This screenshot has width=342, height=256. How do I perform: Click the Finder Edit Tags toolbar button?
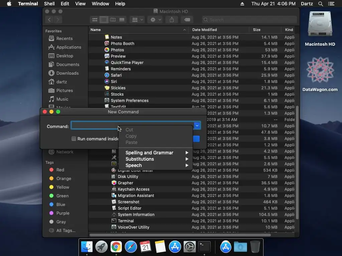tap(187, 20)
